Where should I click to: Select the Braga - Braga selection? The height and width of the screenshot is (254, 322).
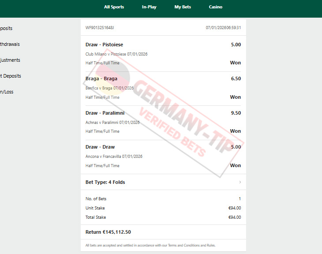click(x=101, y=78)
